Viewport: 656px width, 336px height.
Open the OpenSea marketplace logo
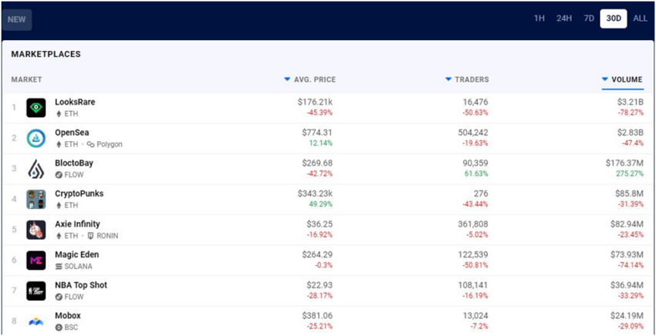click(36, 138)
